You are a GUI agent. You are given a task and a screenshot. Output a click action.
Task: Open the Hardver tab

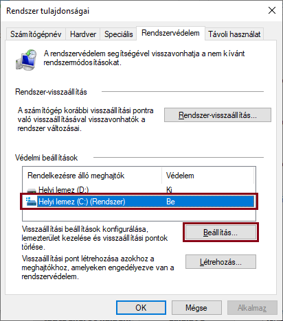83,34
